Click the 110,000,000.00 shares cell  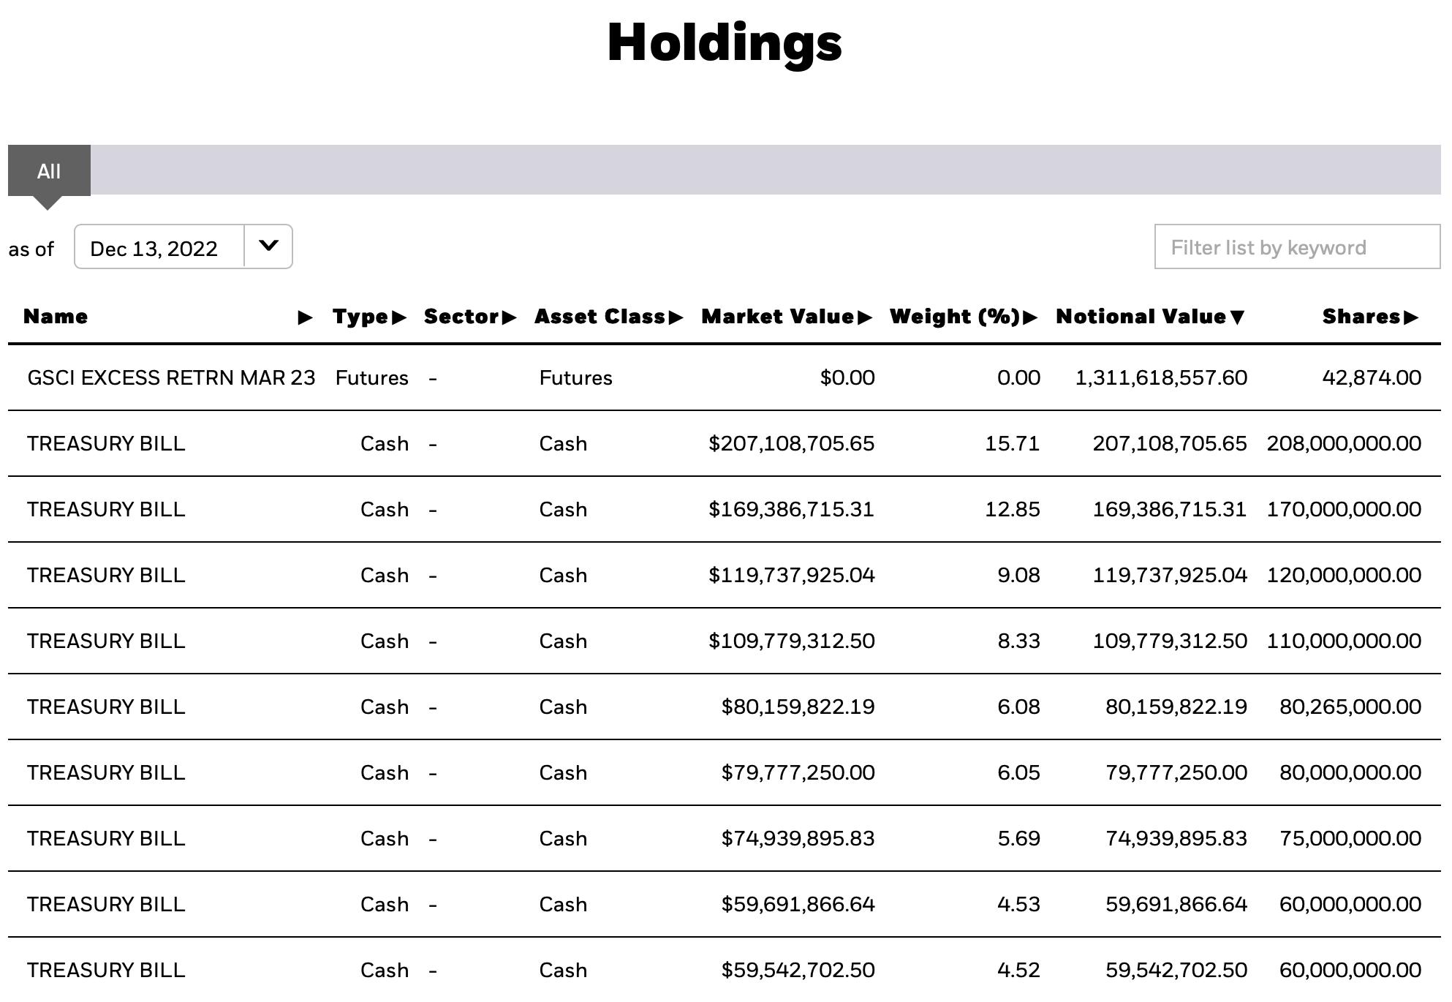[x=1344, y=641]
